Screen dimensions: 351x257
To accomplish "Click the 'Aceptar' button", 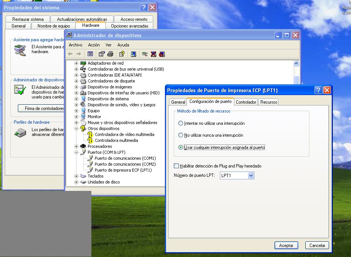I will point(286,245).
